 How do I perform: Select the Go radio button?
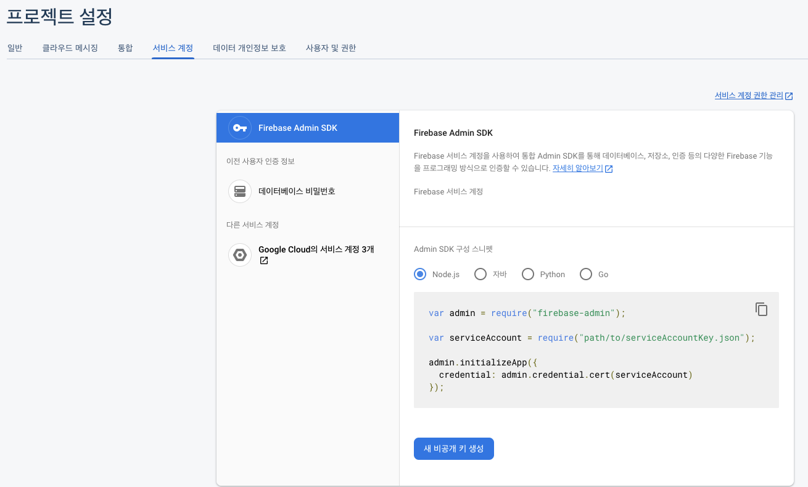586,274
